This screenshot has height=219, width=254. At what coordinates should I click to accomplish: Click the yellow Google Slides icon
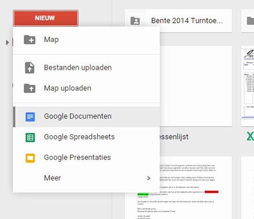(30, 158)
